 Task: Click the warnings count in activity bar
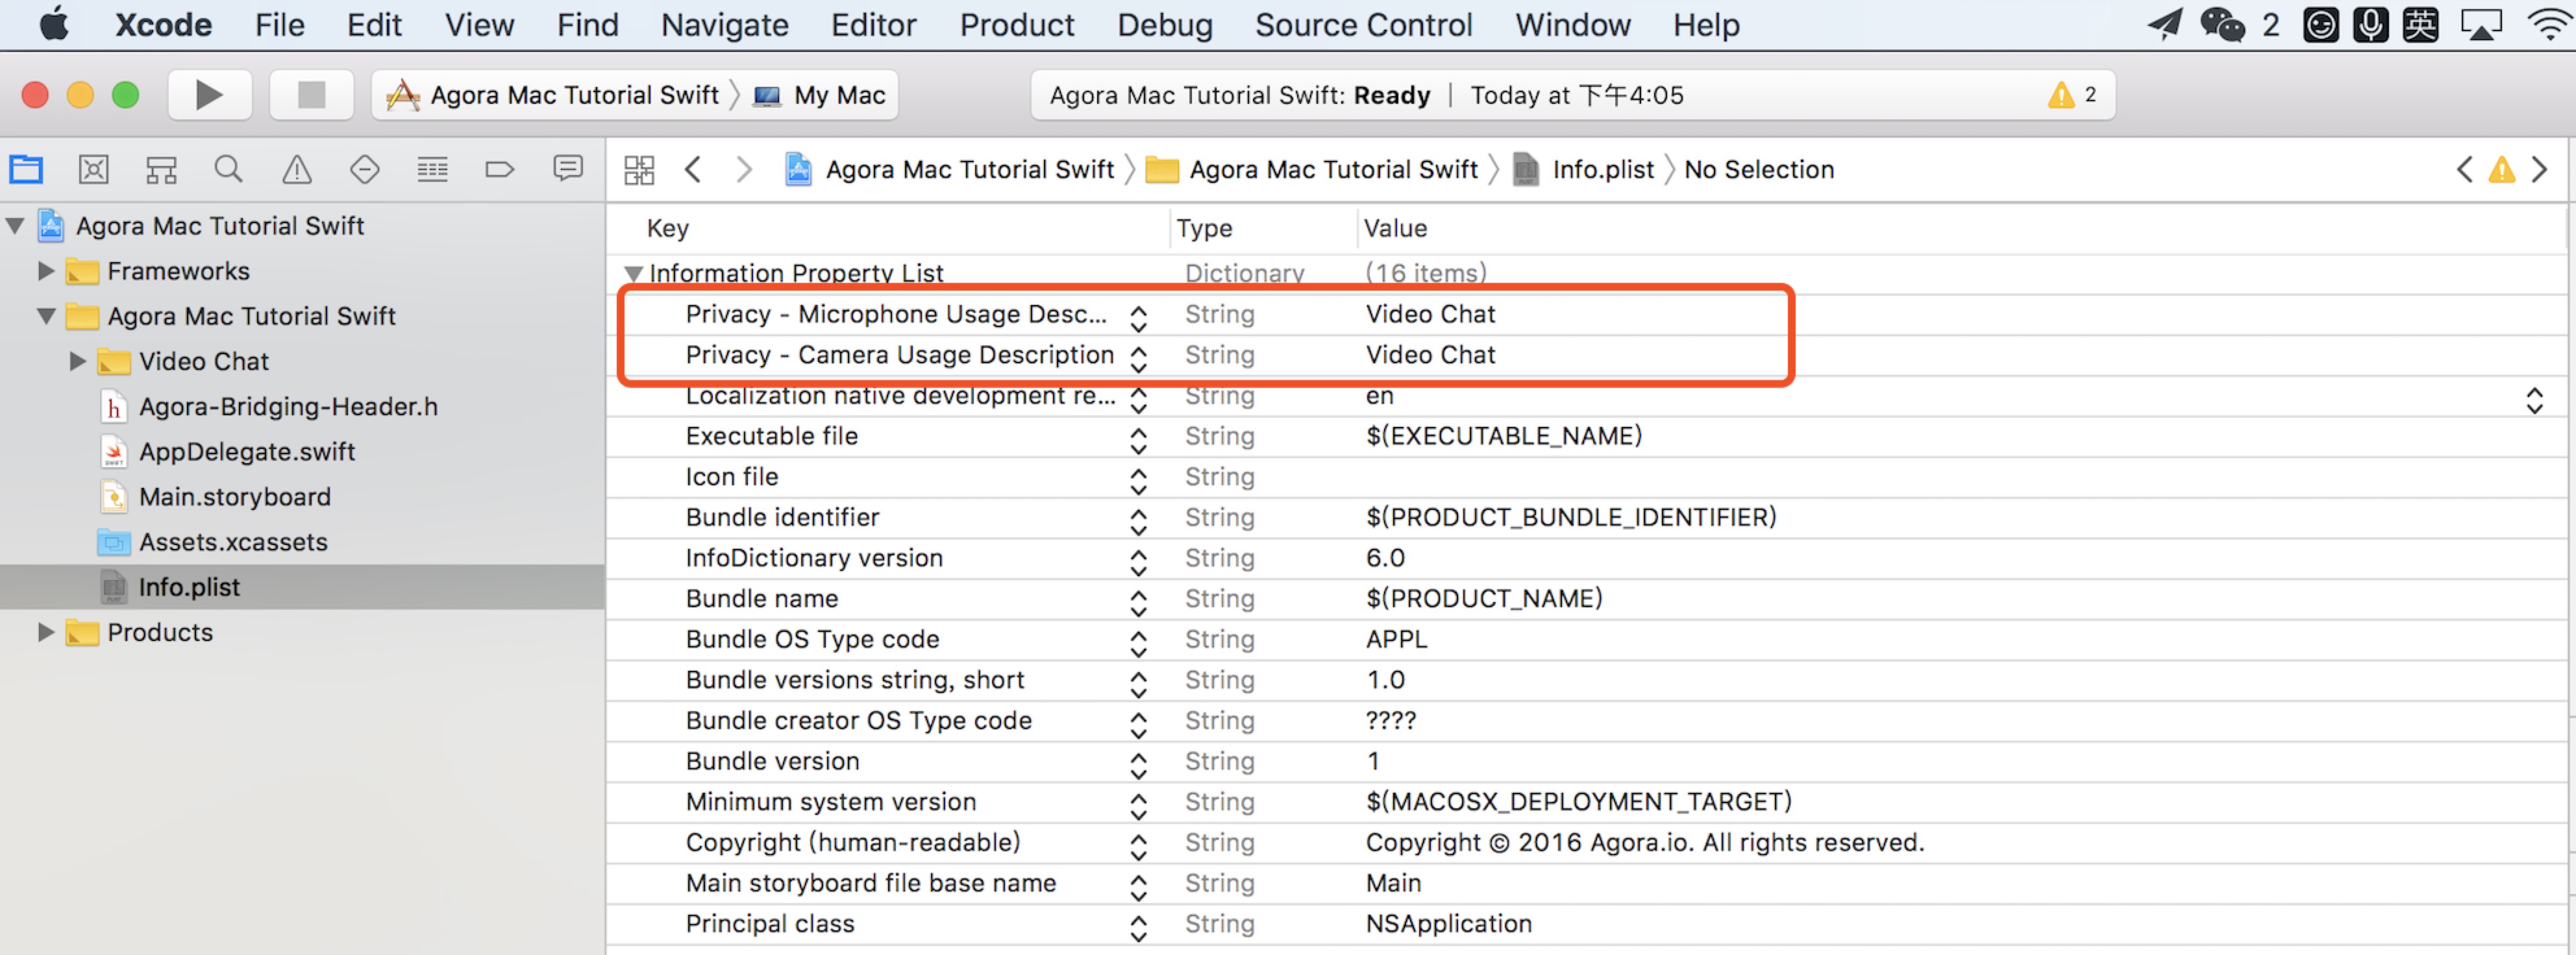tap(2073, 95)
